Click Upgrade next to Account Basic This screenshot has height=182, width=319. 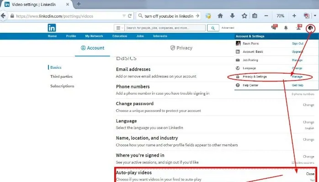(x=298, y=51)
